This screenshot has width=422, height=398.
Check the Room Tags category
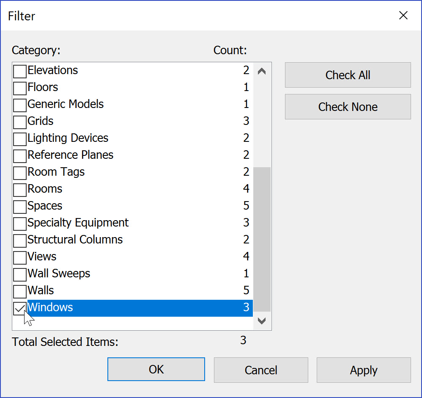click(19, 173)
